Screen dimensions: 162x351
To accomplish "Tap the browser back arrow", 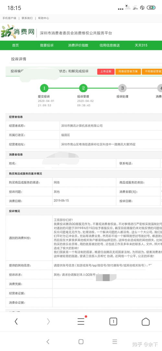I will pos(16,321).
